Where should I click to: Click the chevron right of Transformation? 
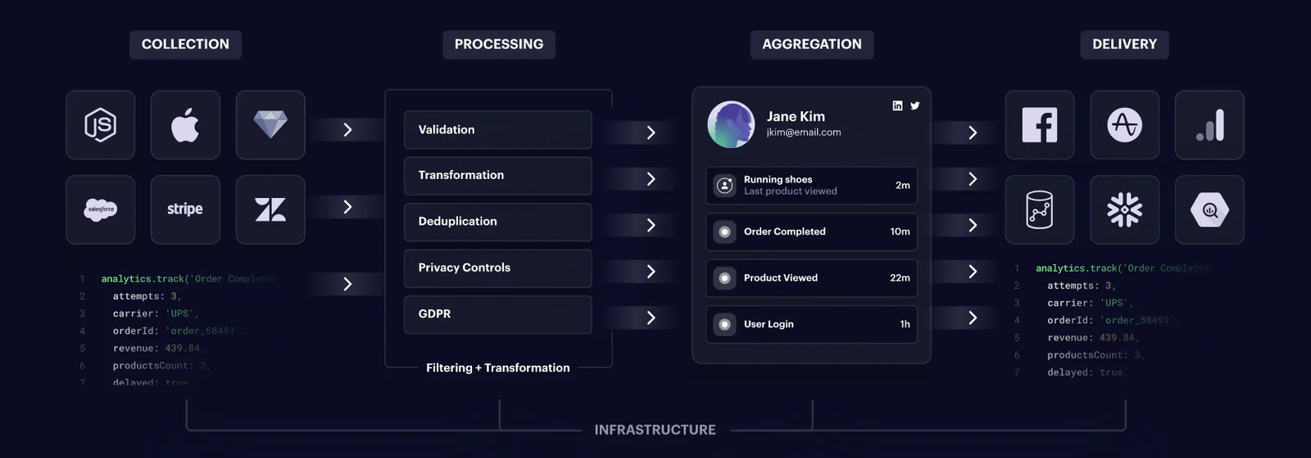(x=651, y=179)
